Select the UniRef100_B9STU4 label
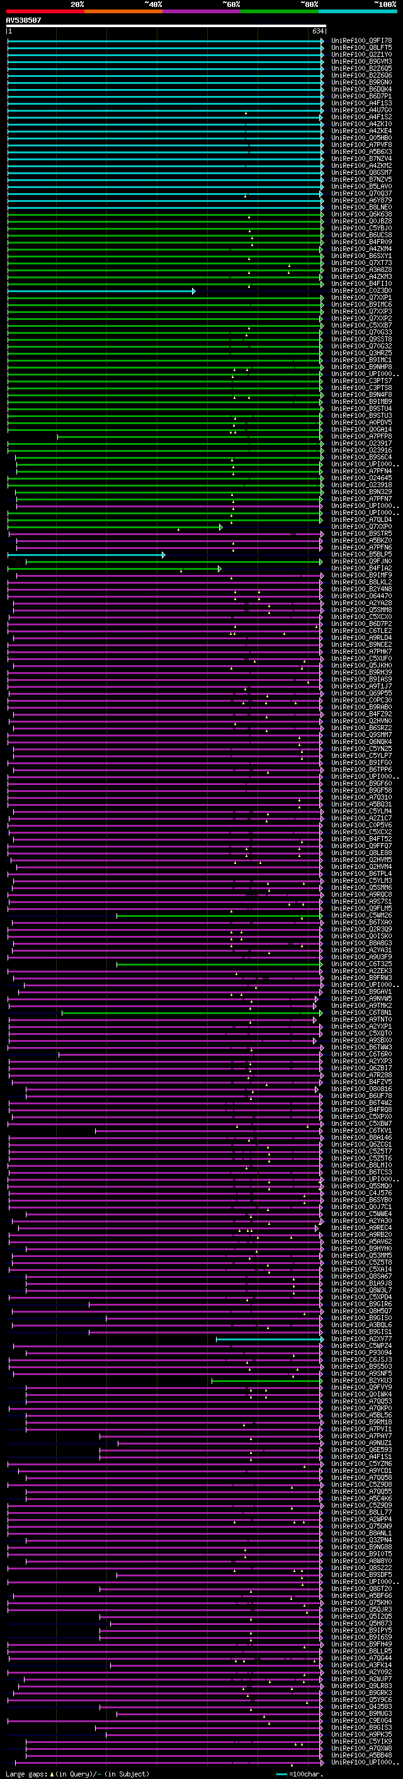The height and width of the screenshot is (1779, 403). tap(361, 408)
